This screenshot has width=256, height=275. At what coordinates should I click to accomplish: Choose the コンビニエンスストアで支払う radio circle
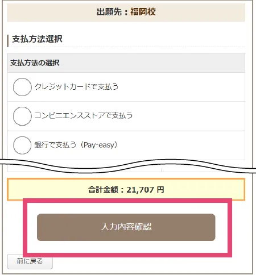point(22,116)
